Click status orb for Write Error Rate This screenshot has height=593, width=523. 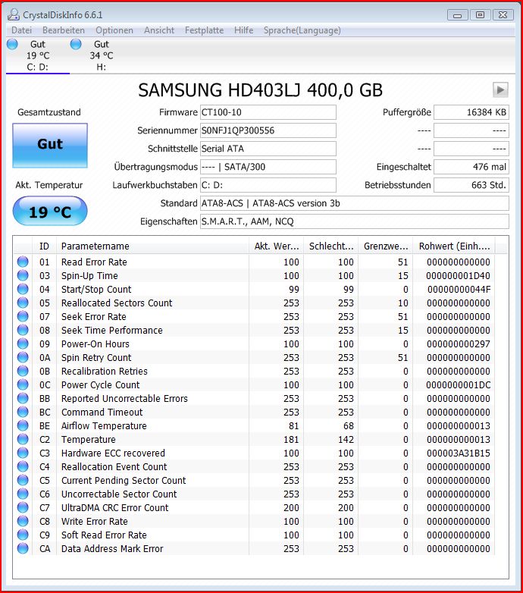coord(23,521)
